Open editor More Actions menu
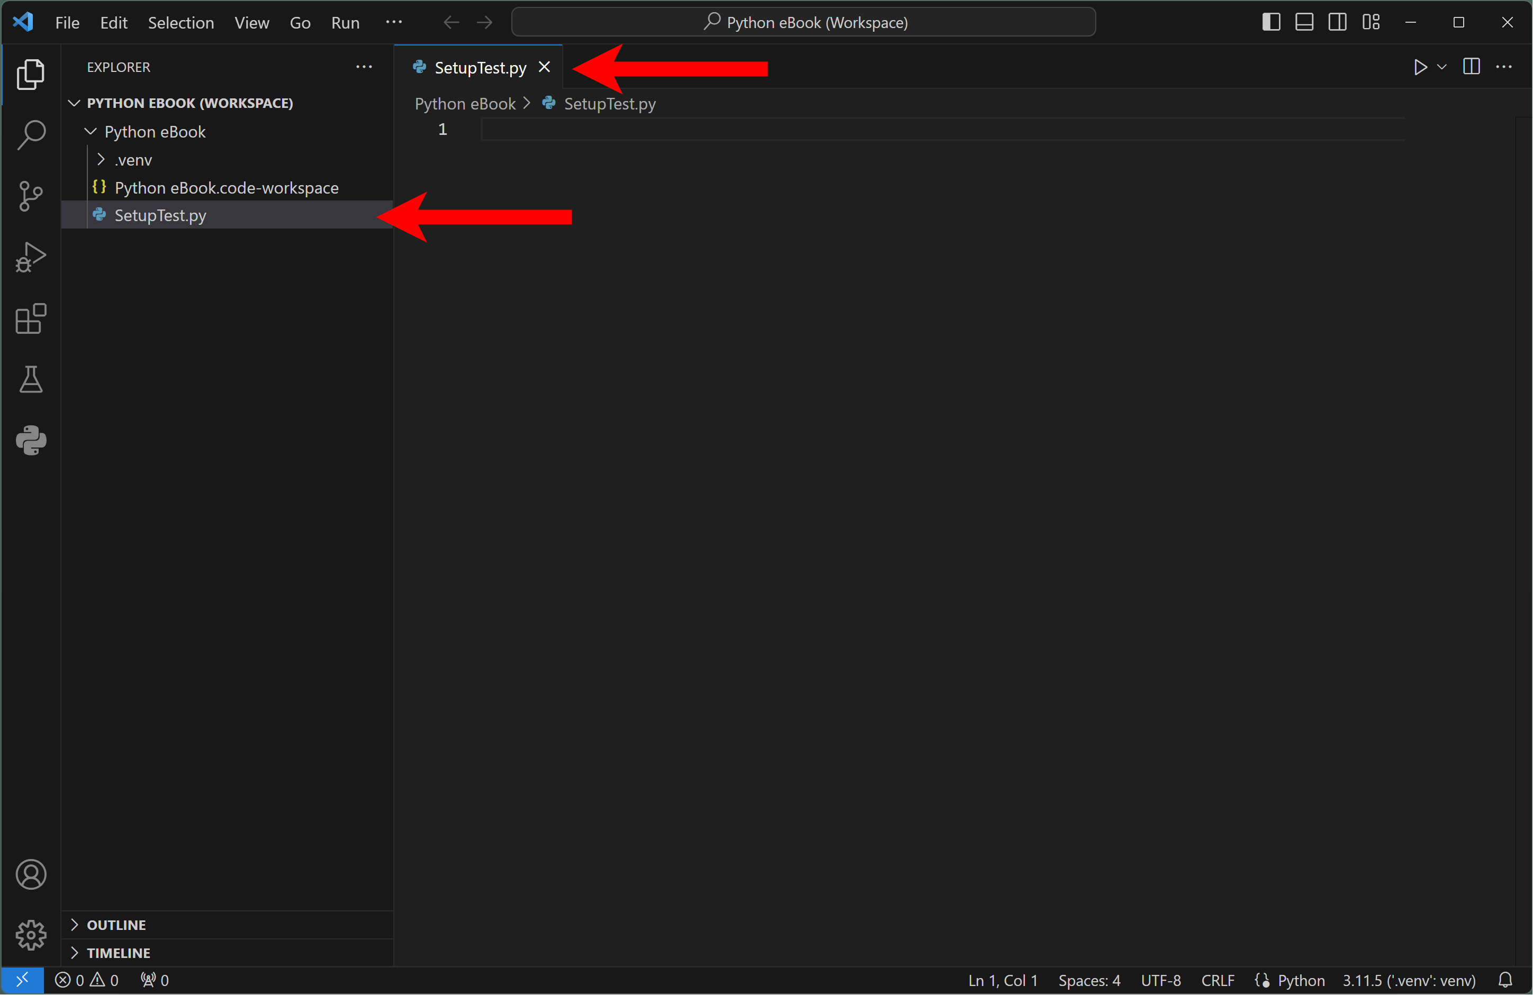The width and height of the screenshot is (1533, 995). coord(1504,67)
